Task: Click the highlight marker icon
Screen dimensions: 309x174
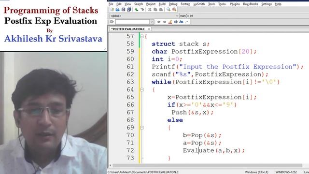Action: 170,22
